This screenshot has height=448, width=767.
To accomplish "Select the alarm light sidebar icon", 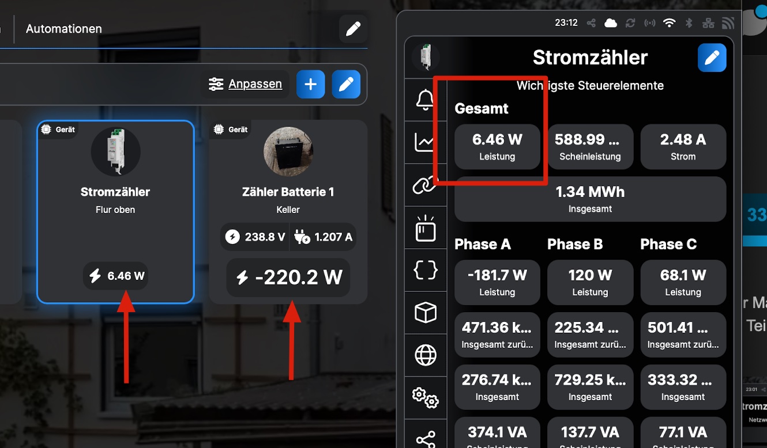I will (x=425, y=228).
